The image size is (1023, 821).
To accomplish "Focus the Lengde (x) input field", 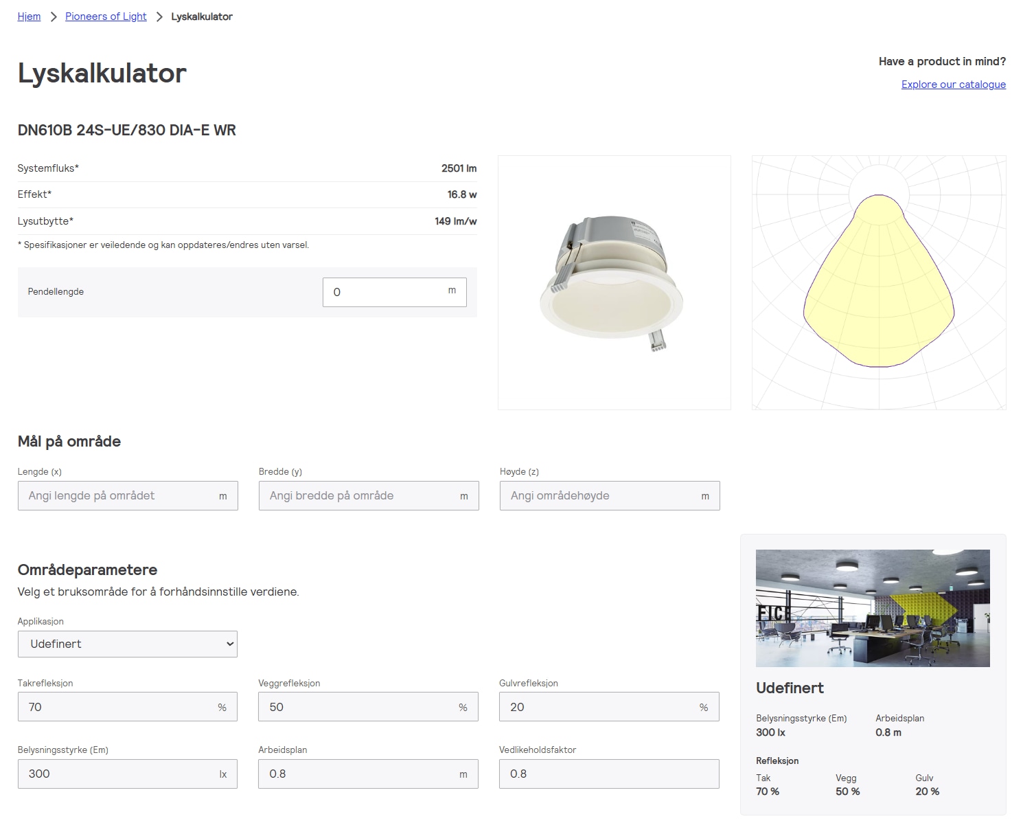I will tap(120, 496).
